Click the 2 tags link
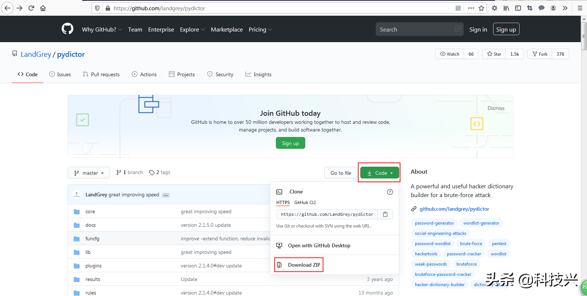Image resolution: width=587 pixels, height=296 pixels. (x=160, y=173)
